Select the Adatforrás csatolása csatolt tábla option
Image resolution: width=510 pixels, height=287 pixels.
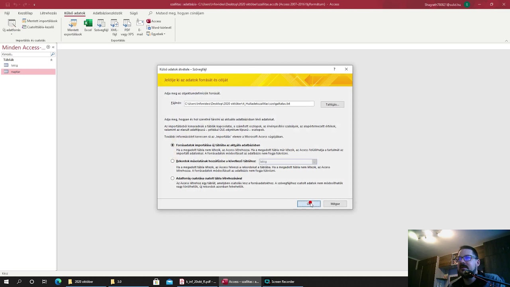point(173,178)
